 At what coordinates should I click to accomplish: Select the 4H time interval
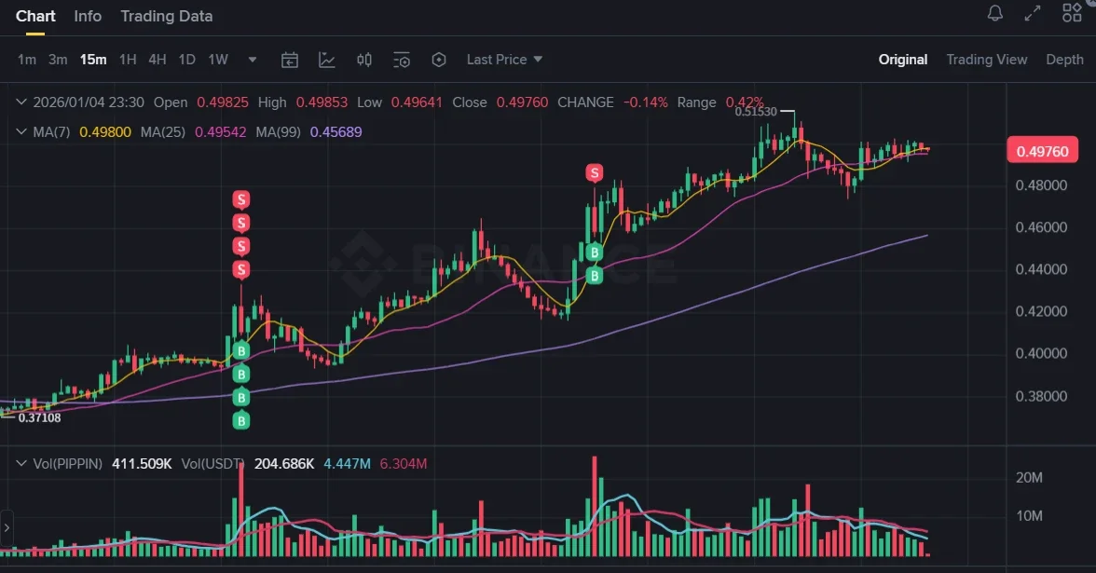coord(158,60)
